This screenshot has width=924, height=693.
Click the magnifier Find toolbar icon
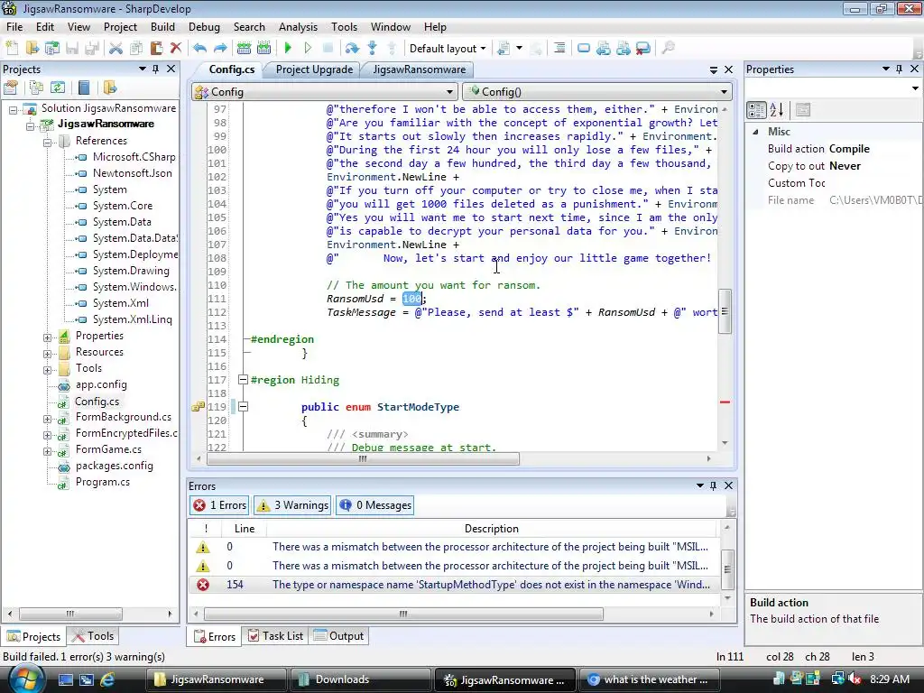[x=669, y=49]
